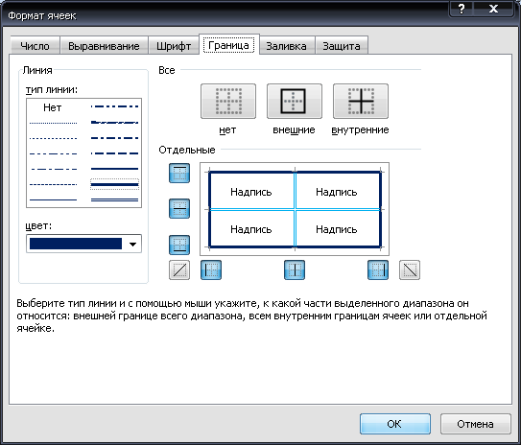
Task: Switch to the Выравнивание tab
Action: coord(104,46)
